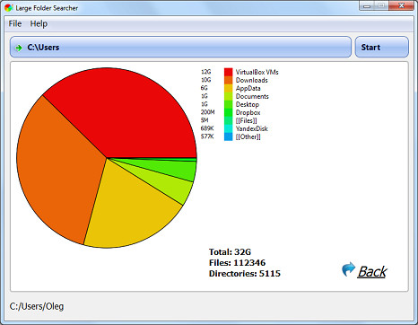The width and height of the screenshot is (418, 325).
Task: Click the AppData legend label
Action: click(248, 89)
